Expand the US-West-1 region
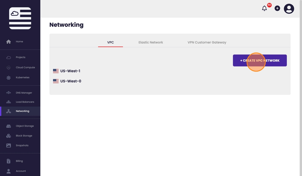302x176 pixels. tap(70, 71)
